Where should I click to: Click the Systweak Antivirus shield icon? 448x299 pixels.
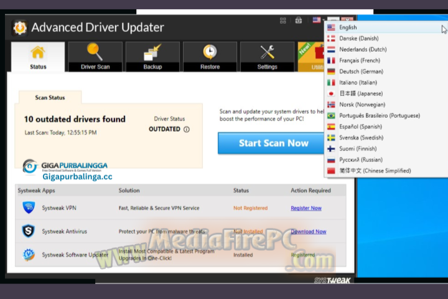point(29,231)
